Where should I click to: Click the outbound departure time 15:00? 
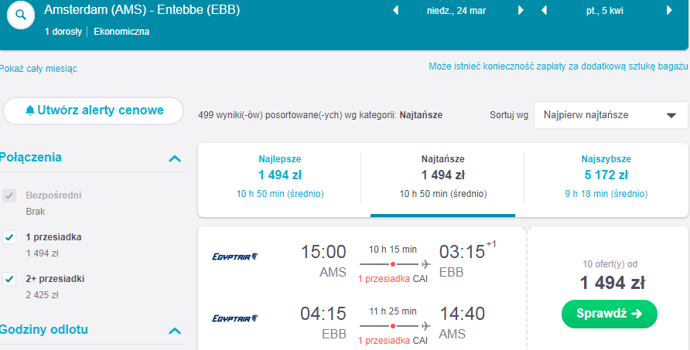coord(323,252)
